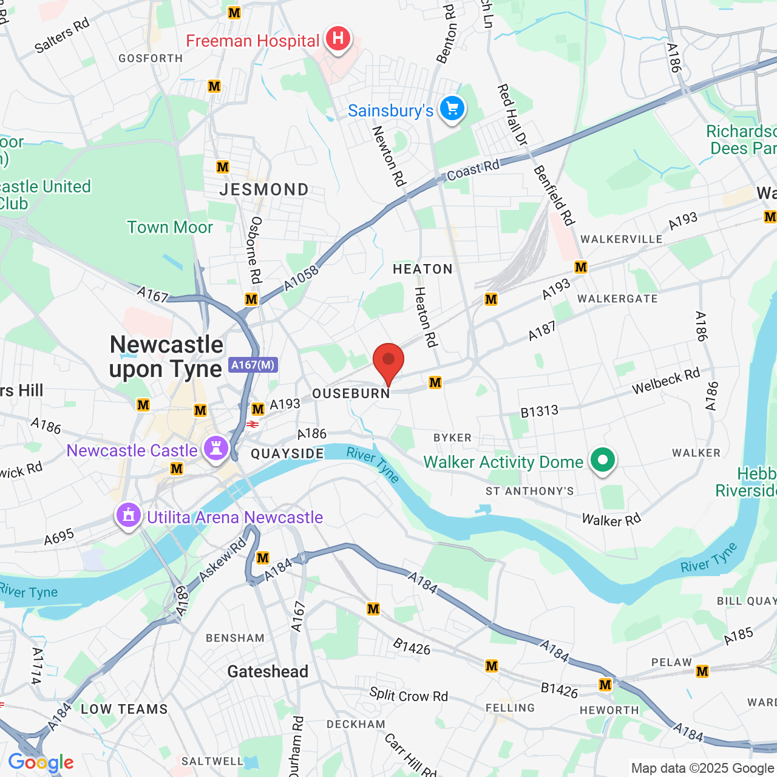Select the Town Moor park label
This screenshot has height=777, width=777.
coord(170,227)
